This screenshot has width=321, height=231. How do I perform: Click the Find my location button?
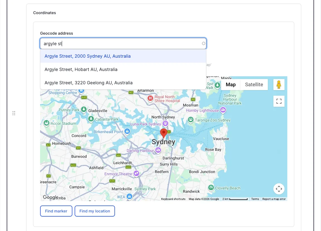click(x=95, y=211)
